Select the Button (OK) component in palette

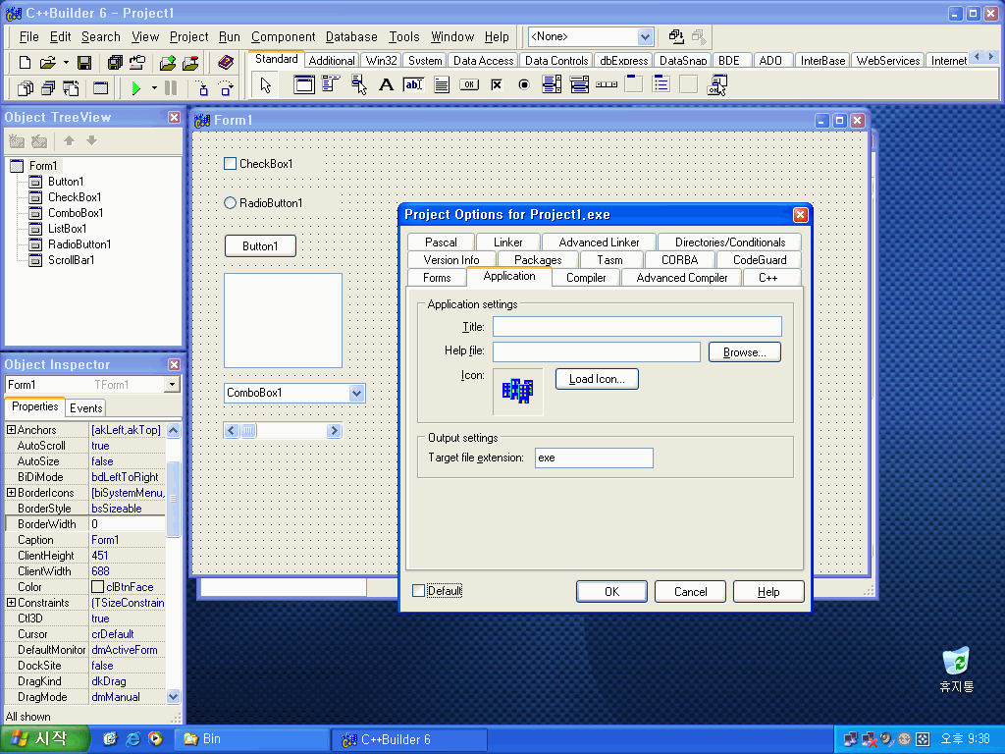click(x=469, y=85)
